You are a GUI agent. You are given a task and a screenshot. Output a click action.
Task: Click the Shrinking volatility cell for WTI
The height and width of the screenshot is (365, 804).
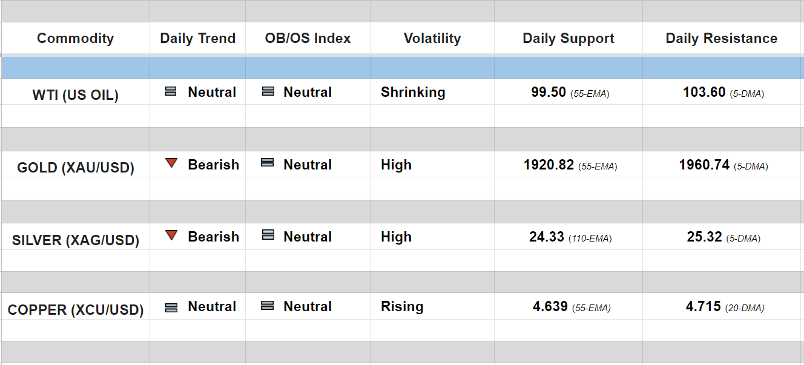(x=413, y=92)
